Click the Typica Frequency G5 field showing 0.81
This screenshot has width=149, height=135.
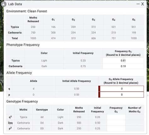[x=123, y=61]
